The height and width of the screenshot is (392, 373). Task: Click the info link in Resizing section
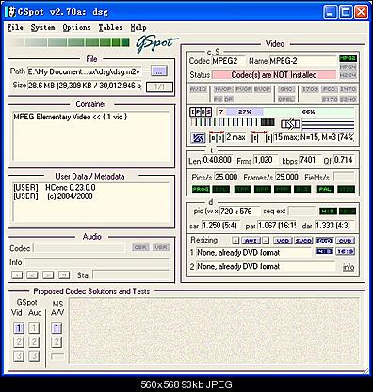tap(349, 267)
